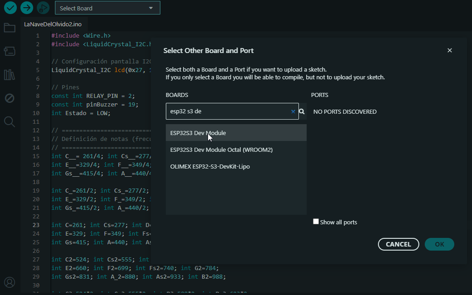
Task: Switch to the LaNaveDelOlvido2.ino tab
Action: [x=53, y=24]
